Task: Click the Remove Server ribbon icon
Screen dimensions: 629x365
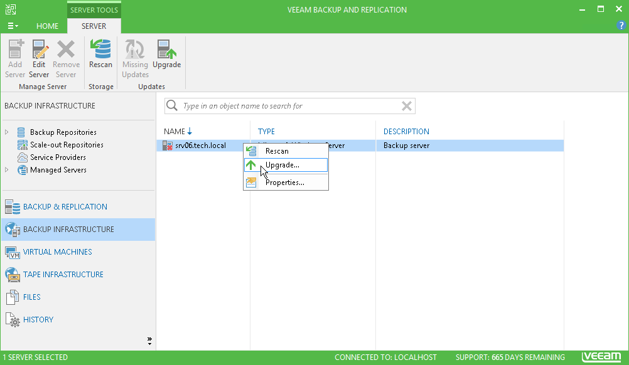Action: coord(66,50)
